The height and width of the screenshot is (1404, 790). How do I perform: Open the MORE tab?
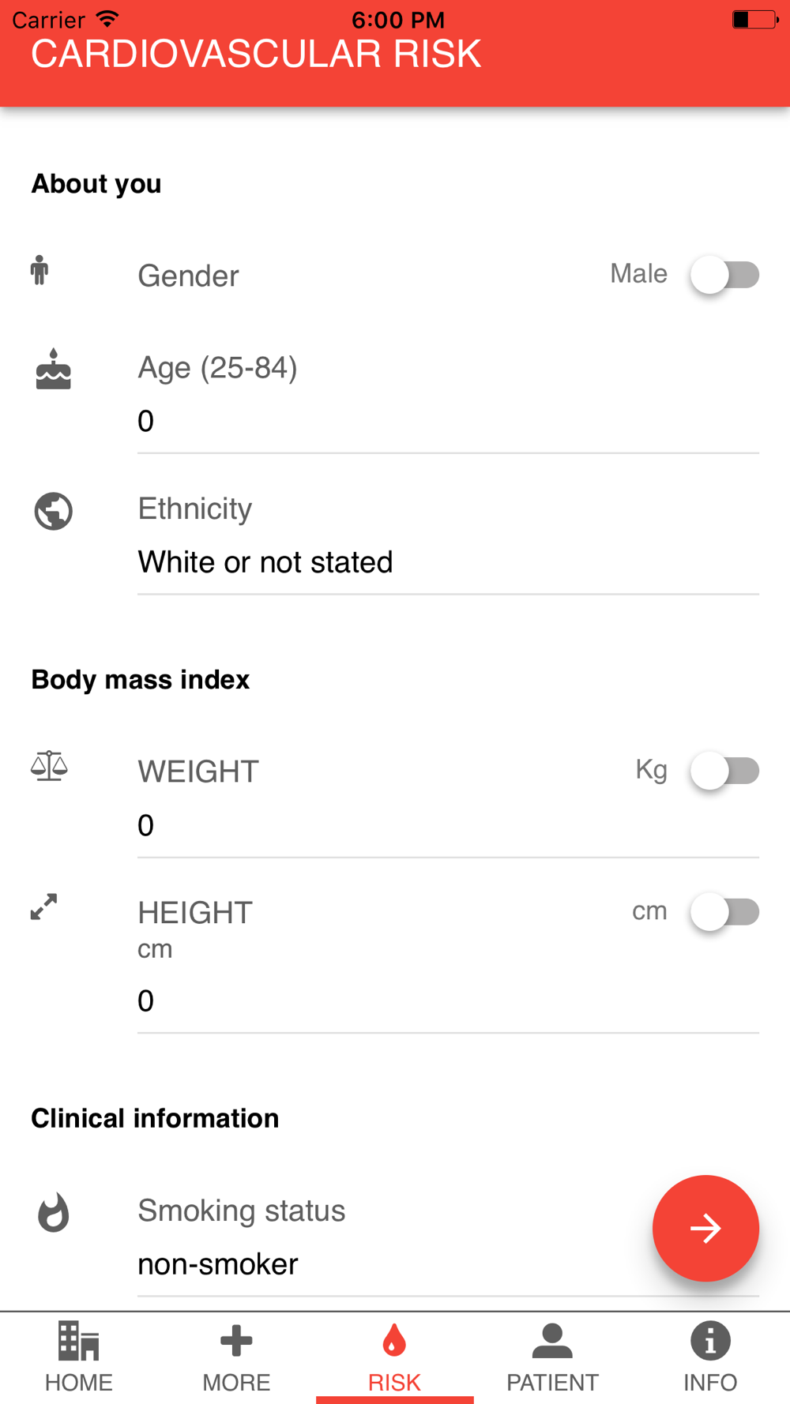(x=236, y=1358)
